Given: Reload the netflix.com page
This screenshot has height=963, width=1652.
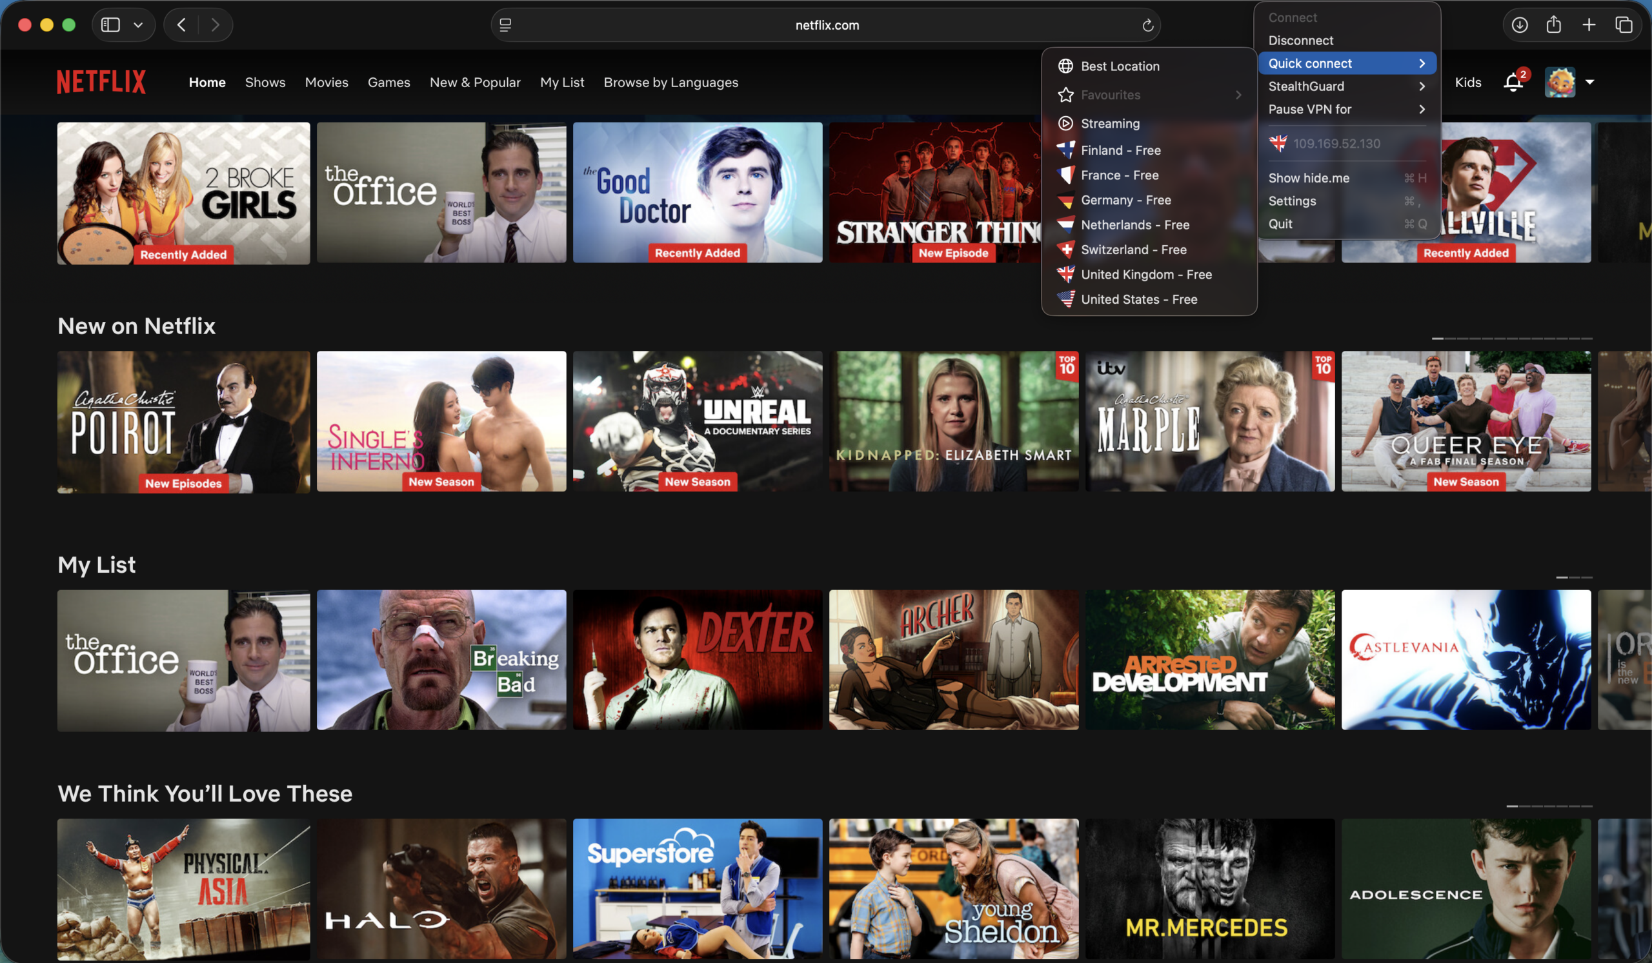Looking at the screenshot, I should click(1147, 25).
